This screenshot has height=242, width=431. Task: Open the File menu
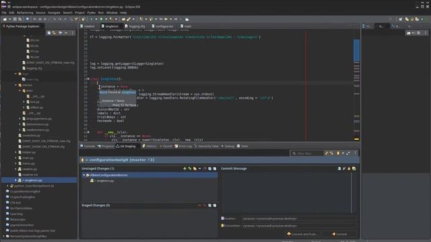(4, 13)
